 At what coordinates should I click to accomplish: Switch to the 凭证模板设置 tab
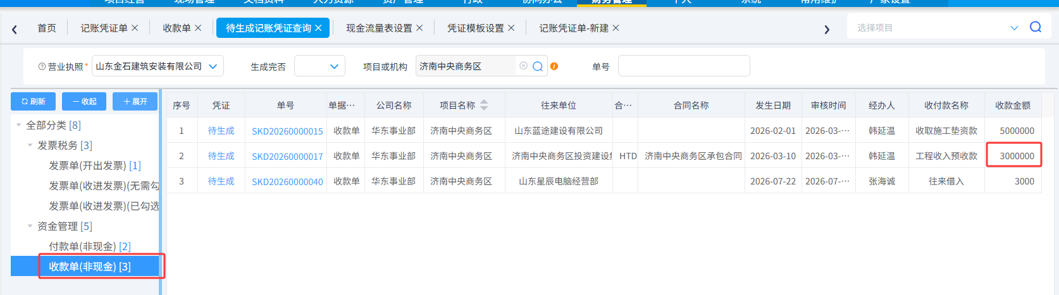pos(476,28)
